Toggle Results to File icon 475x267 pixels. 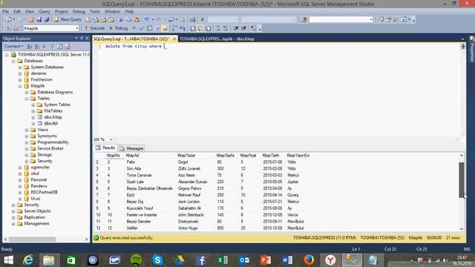(208, 28)
